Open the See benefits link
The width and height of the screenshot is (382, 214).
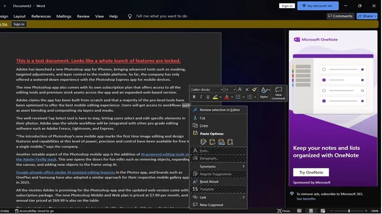(x=306, y=199)
